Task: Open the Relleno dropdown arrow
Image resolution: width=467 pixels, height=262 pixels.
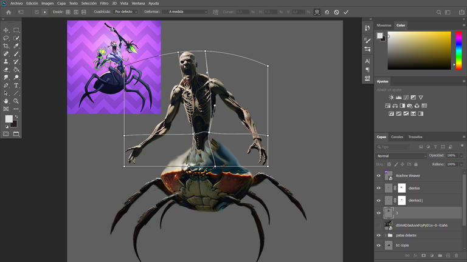Action: [461, 164]
